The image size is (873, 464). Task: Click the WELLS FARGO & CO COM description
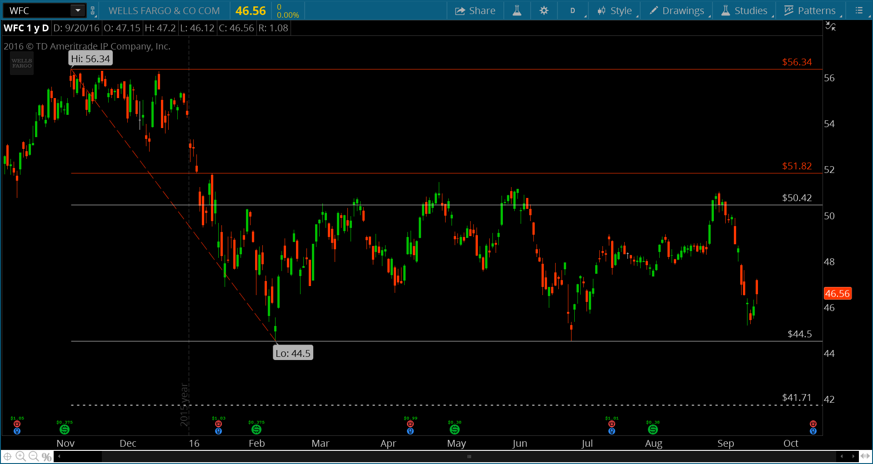(164, 10)
